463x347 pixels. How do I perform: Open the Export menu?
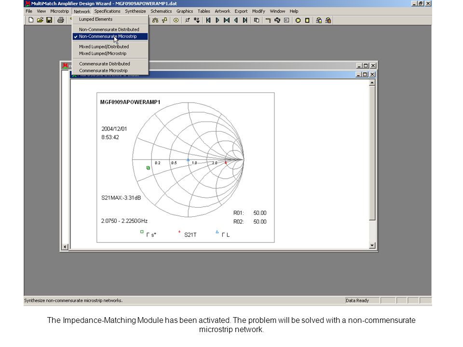[x=241, y=11]
